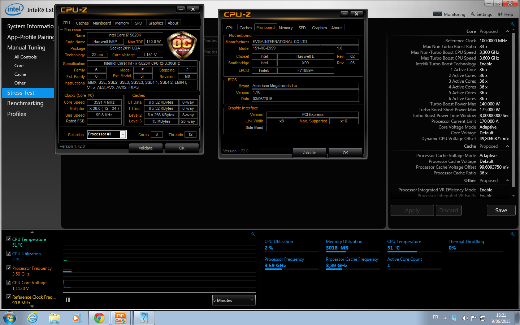Click the volume speaker icon in the system tray

click(465, 318)
